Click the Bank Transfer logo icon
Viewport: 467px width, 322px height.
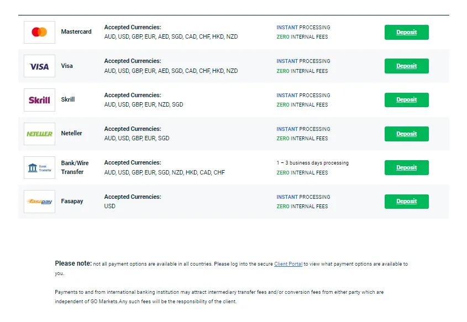tap(39, 167)
